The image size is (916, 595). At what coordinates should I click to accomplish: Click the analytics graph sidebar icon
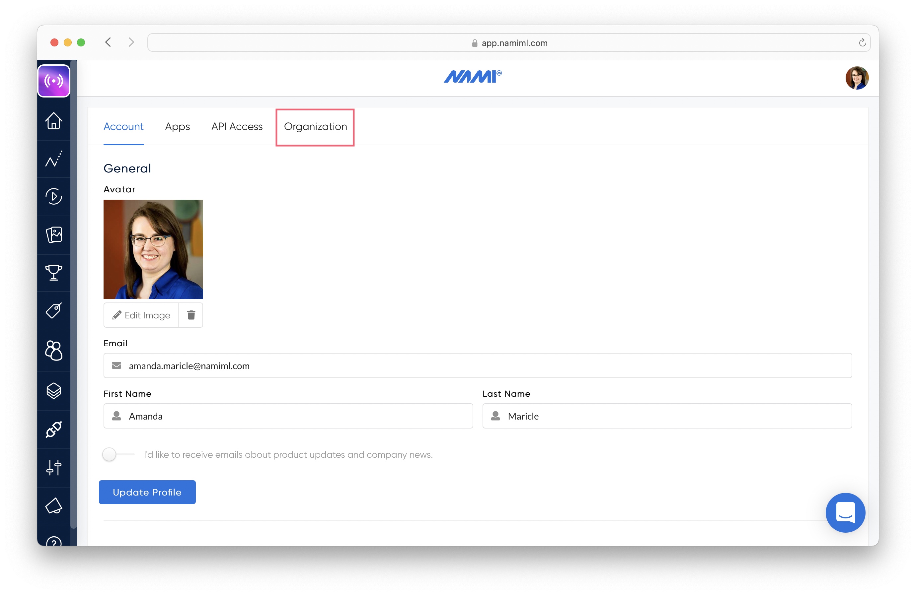pyautogui.click(x=53, y=159)
